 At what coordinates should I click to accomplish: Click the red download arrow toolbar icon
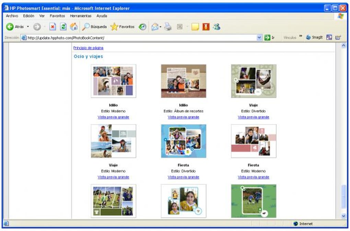click(206, 27)
